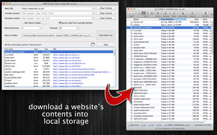Open the Download level dropdown
This screenshot has width=217, height=135.
(x=41, y=28)
